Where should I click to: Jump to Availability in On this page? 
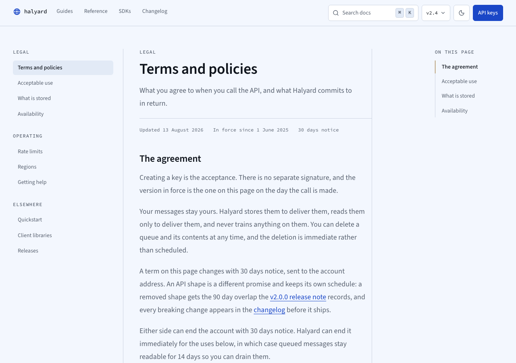pyautogui.click(x=454, y=111)
